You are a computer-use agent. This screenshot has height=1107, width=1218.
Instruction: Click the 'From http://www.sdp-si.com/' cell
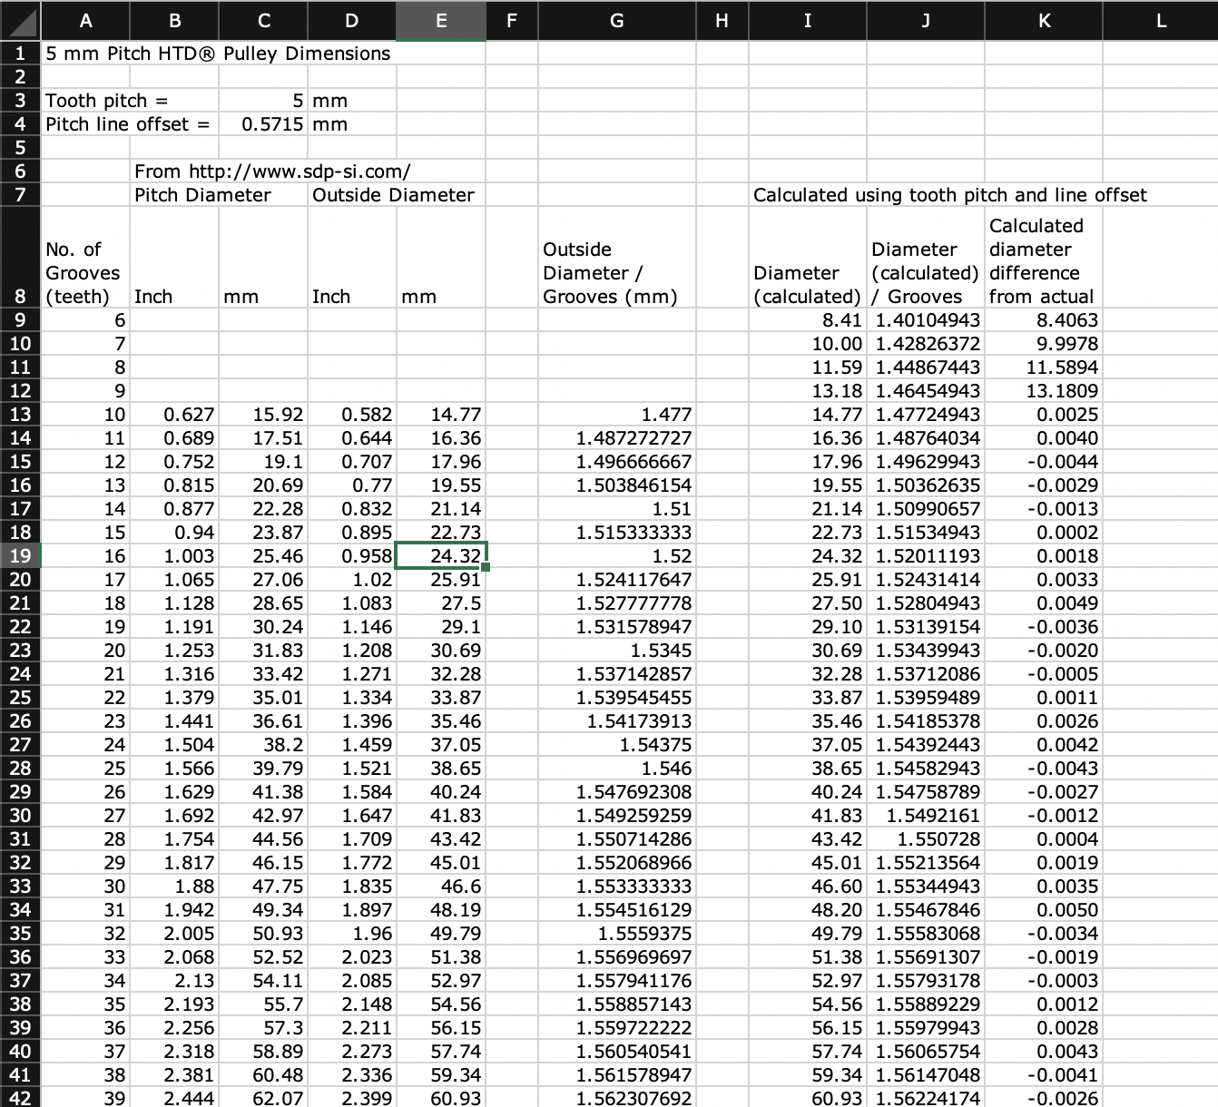click(x=272, y=171)
